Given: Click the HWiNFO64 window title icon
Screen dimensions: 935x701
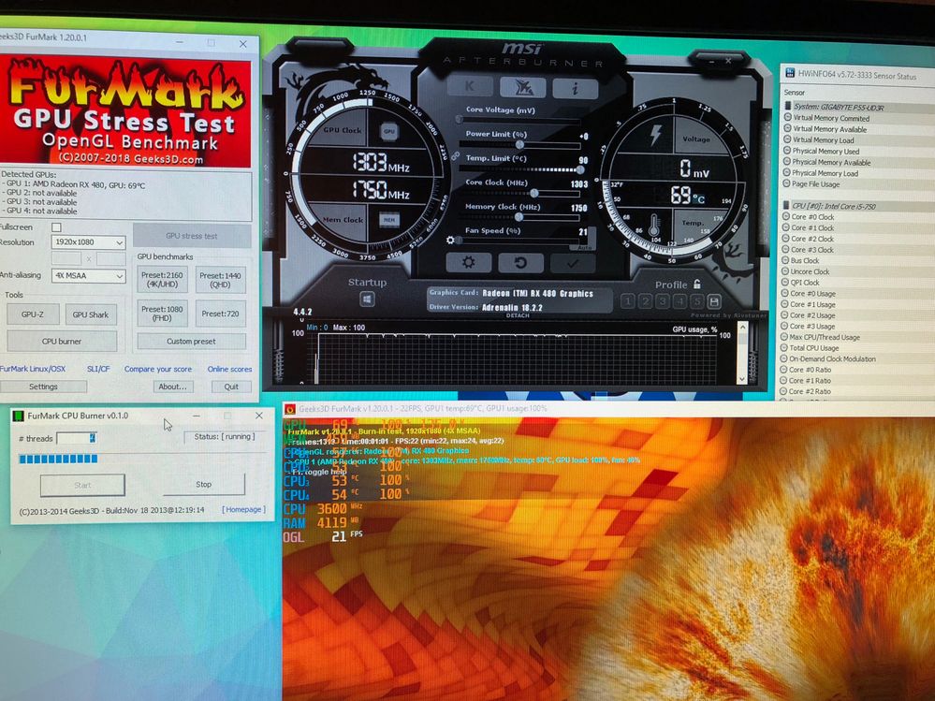Looking at the screenshot, I should click(x=790, y=73).
